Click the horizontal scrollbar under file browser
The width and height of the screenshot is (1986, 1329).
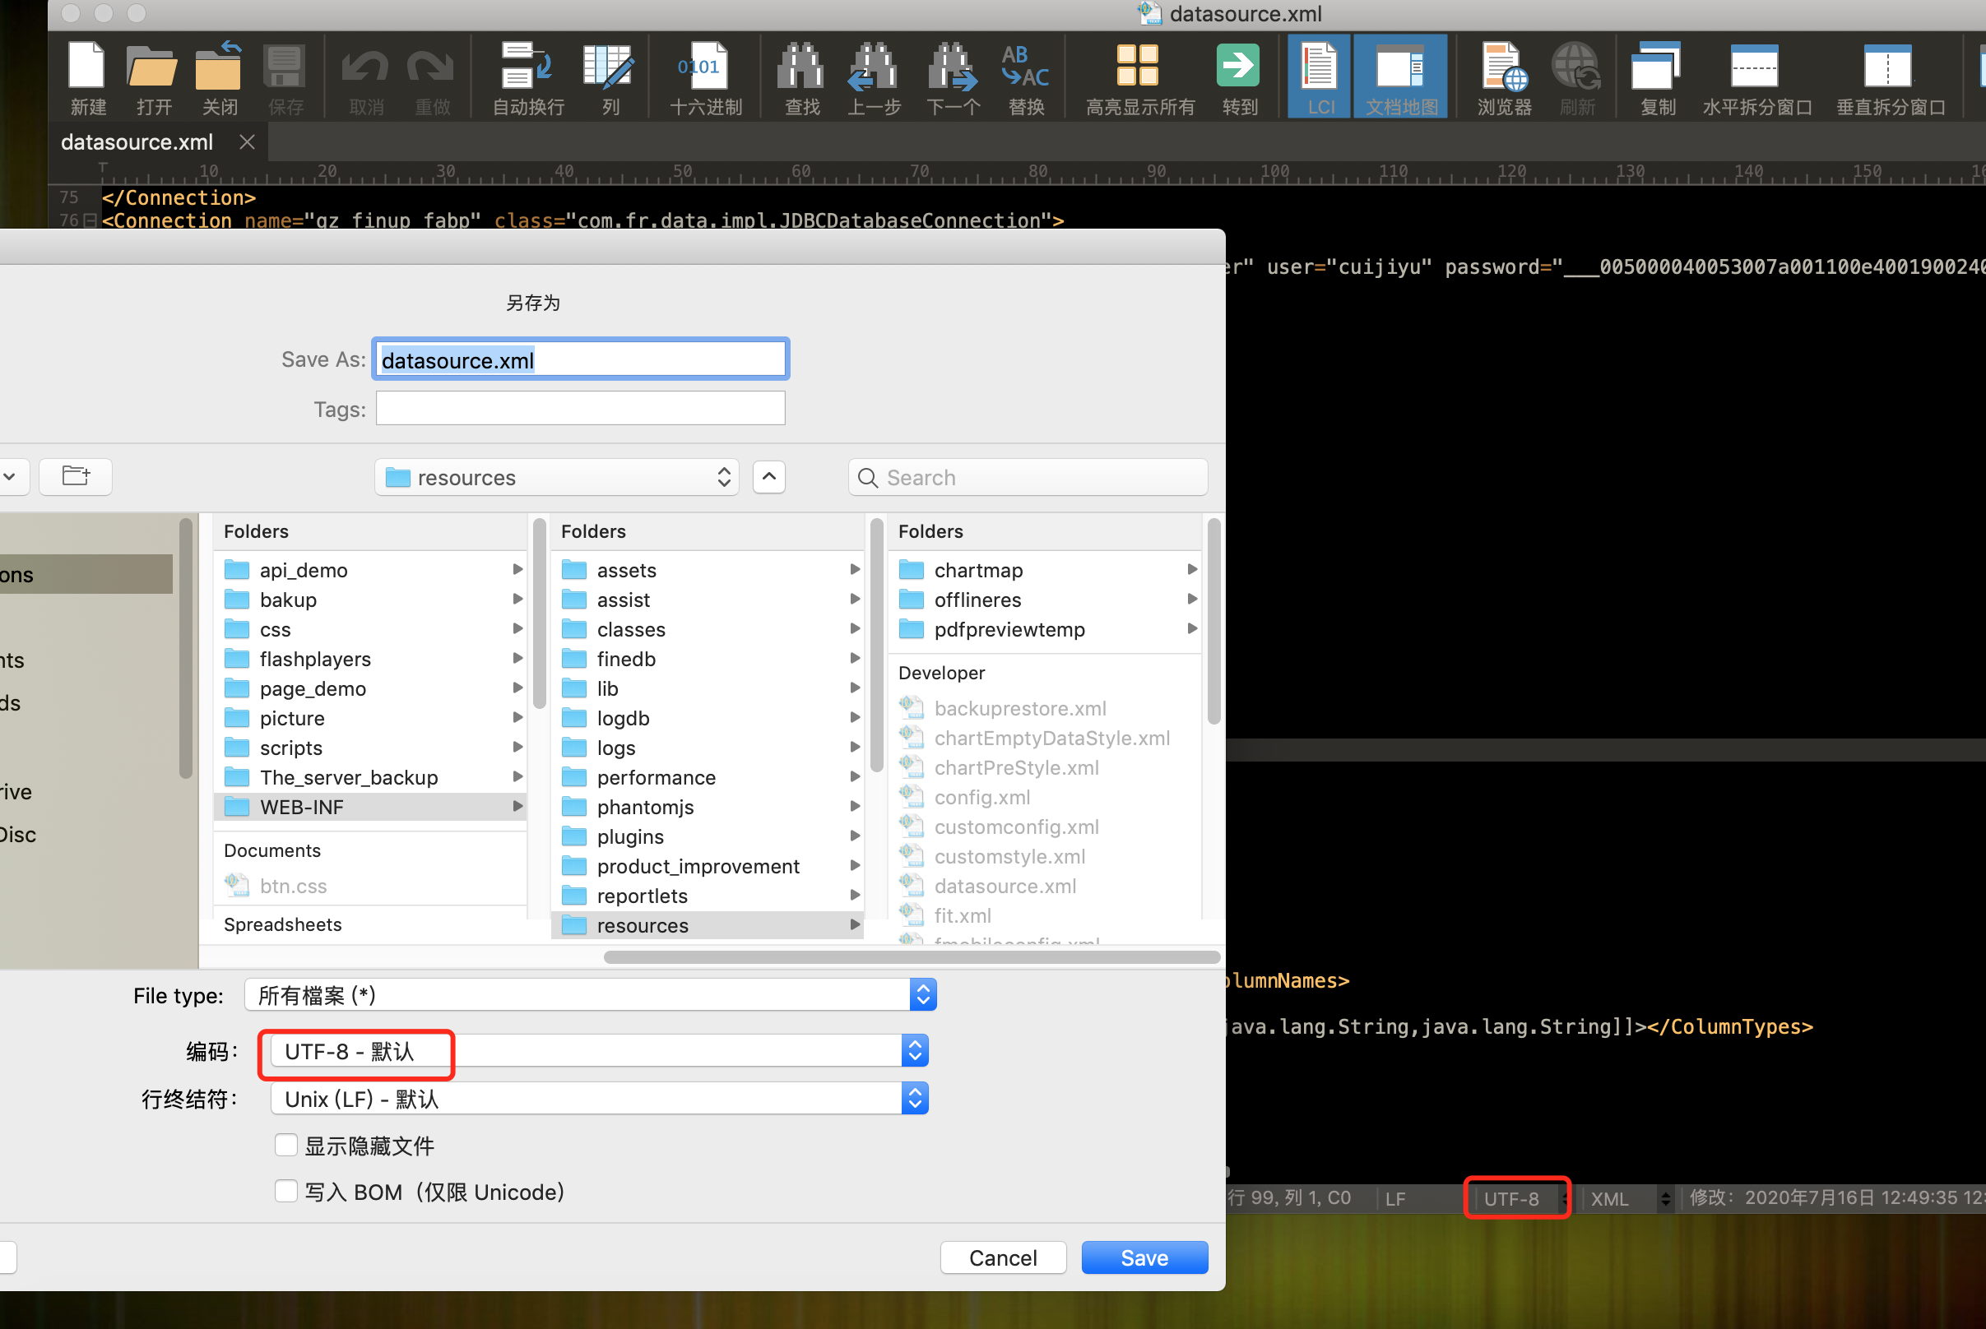(x=912, y=957)
